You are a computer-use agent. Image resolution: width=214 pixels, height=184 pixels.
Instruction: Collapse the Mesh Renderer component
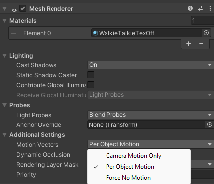point(4,8)
